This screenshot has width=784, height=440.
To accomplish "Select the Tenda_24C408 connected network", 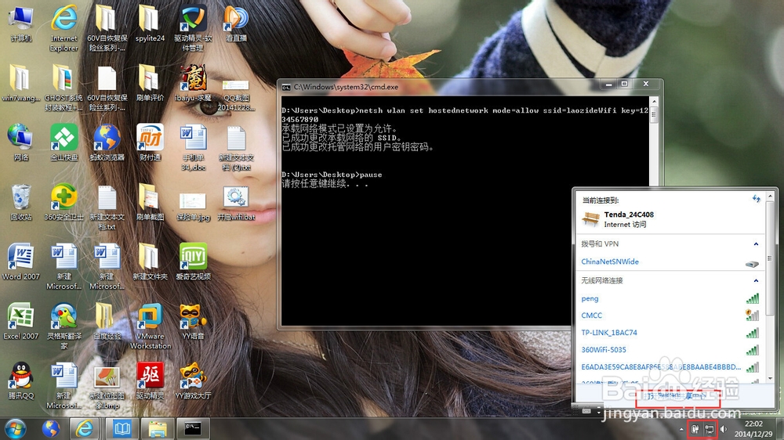I will coord(670,218).
